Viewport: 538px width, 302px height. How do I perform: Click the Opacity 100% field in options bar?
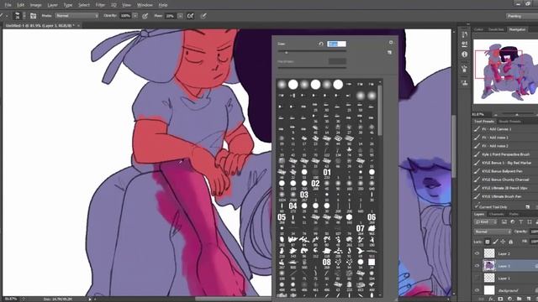[125, 16]
